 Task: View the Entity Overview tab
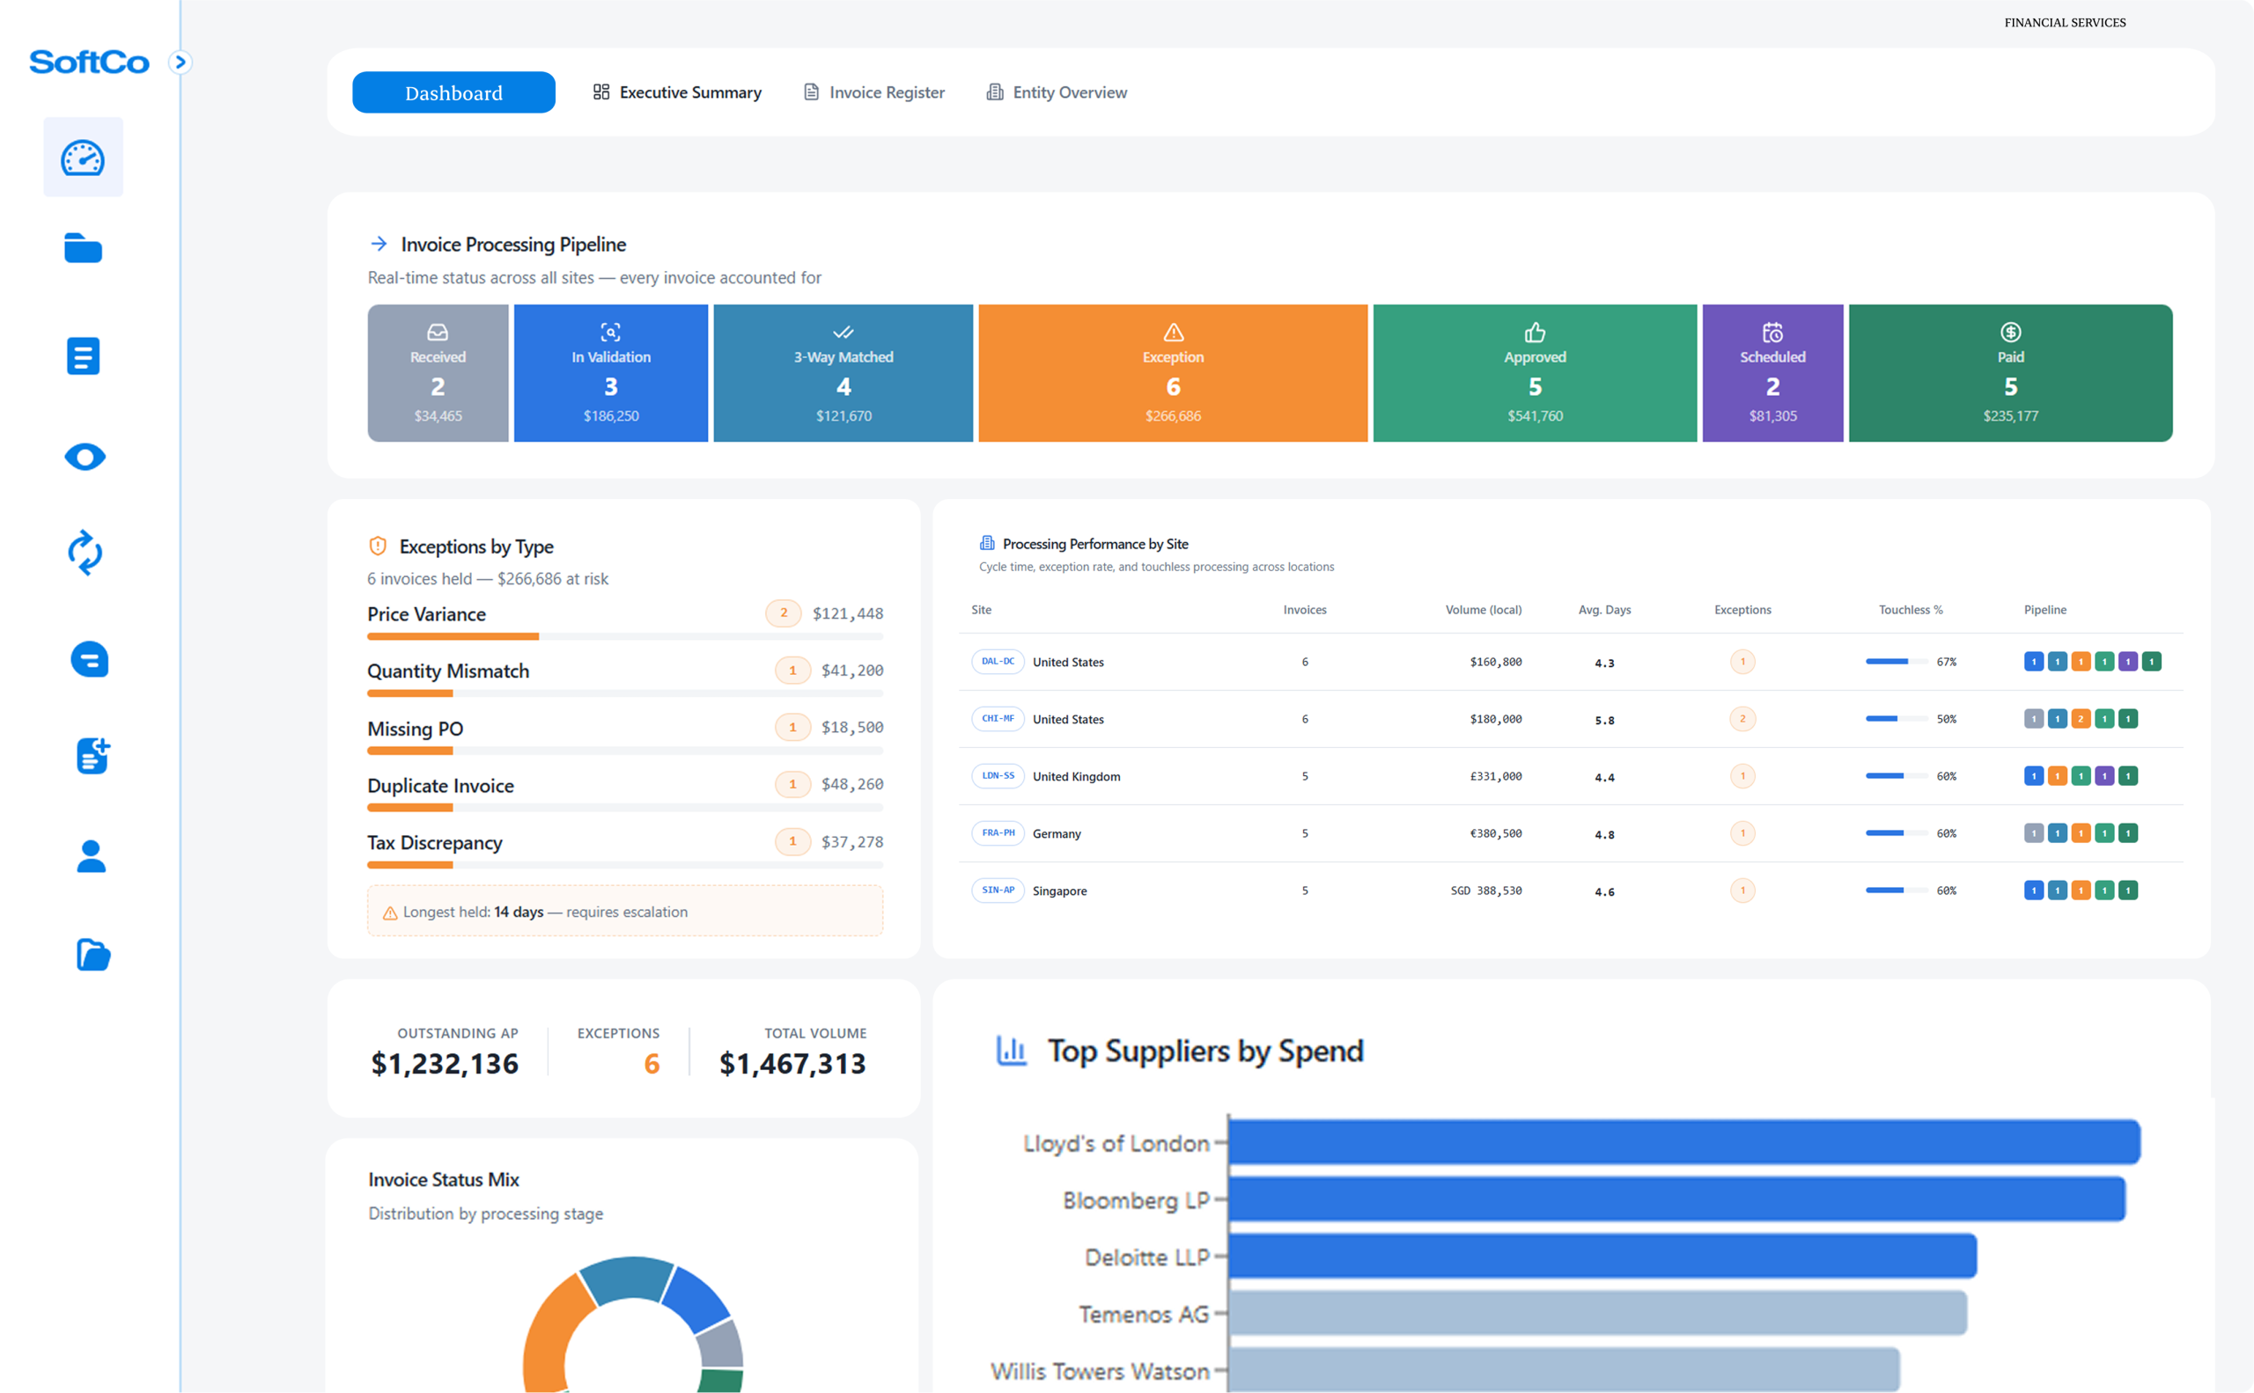click(x=1056, y=92)
